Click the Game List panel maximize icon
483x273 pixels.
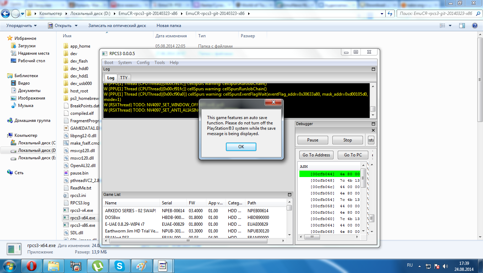pos(289,195)
